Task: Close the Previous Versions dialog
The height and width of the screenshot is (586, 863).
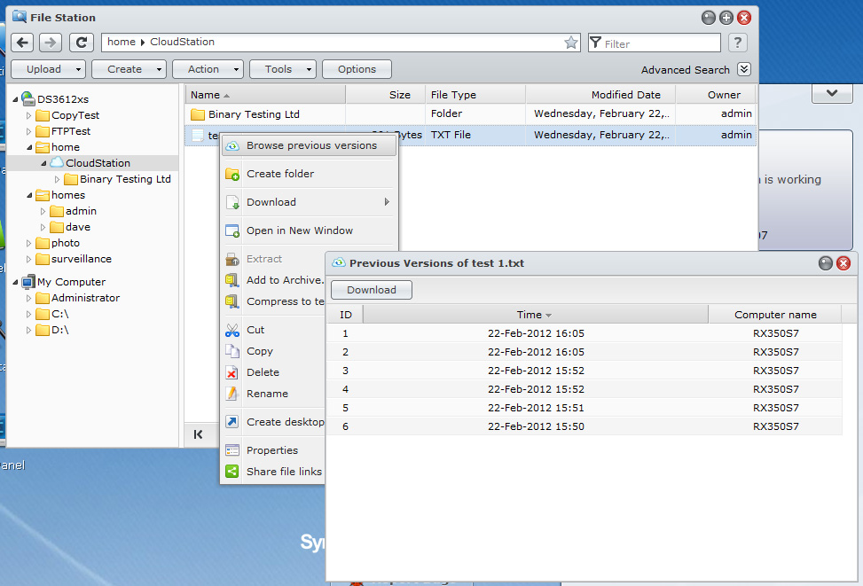Action: coord(843,263)
